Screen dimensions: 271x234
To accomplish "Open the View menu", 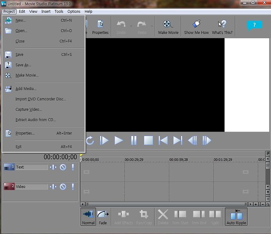I will coord(33,12).
